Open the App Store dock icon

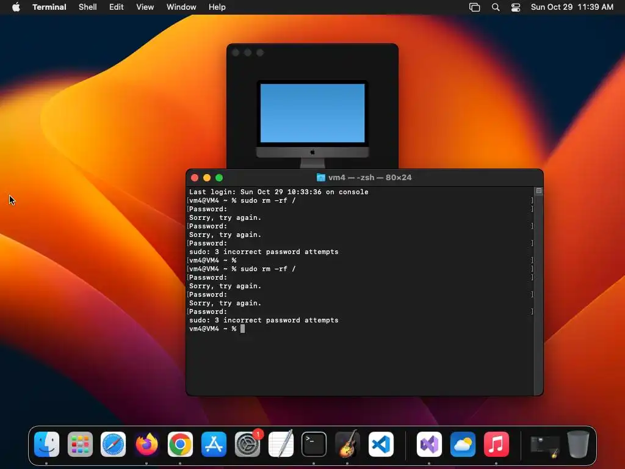pos(214,444)
